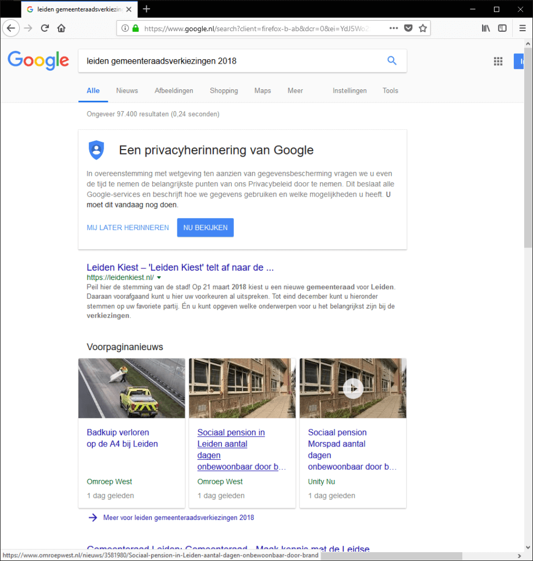Click the Google search input field
The width and height of the screenshot is (533, 561).
(232, 61)
